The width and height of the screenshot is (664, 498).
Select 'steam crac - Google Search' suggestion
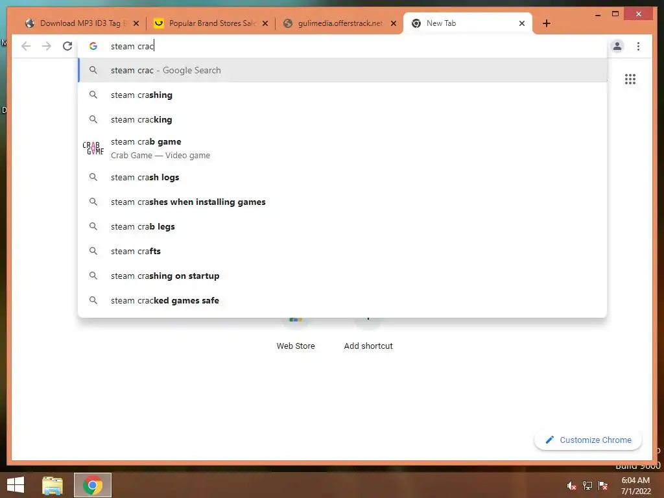click(x=342, y=70)
